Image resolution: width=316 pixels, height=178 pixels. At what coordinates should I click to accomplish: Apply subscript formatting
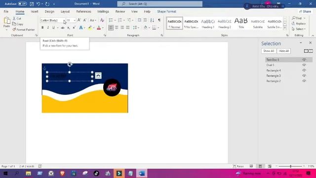pos(69,28)
